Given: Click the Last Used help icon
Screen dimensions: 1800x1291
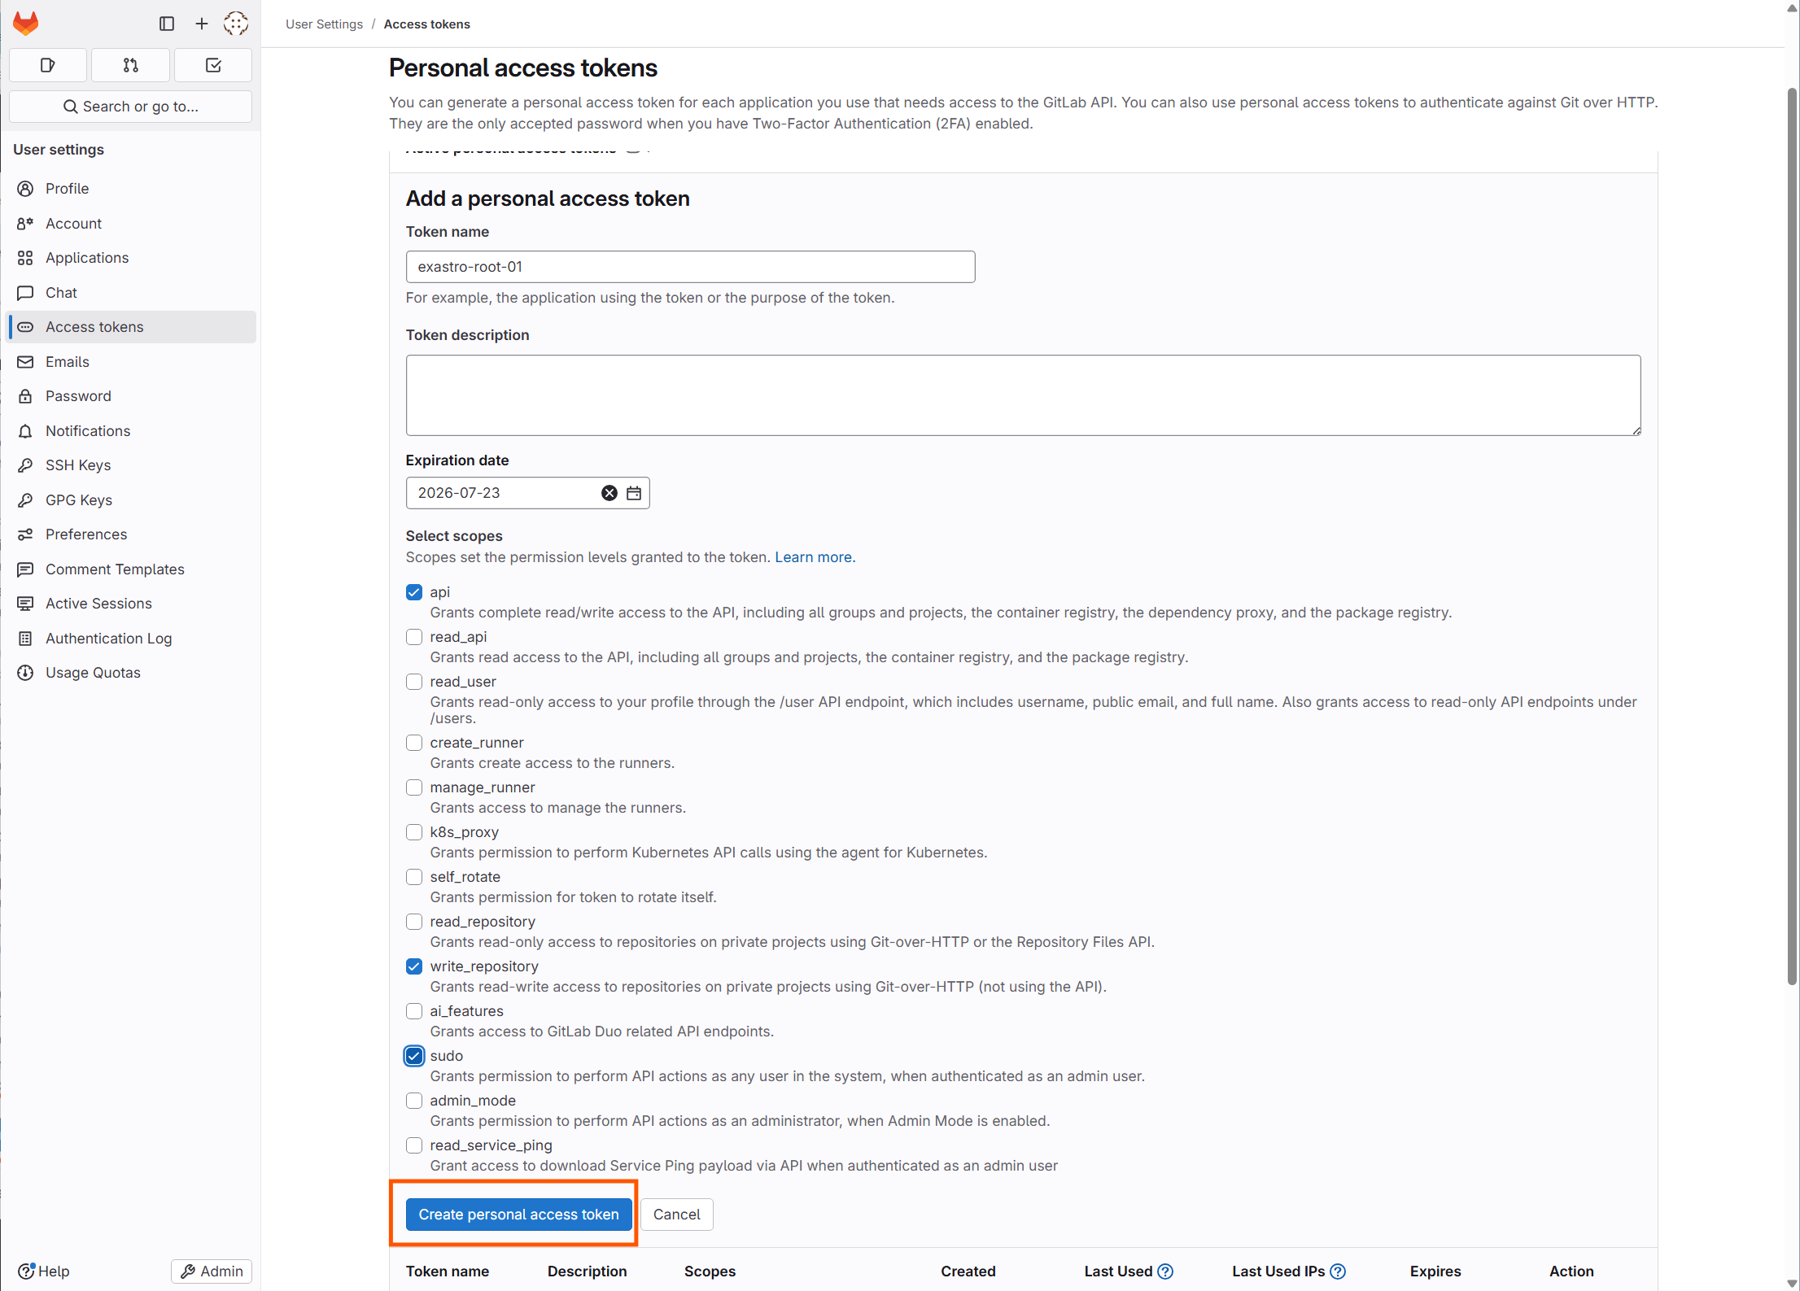Looking at the screenshot, I should click(x=1165, y=1271).
